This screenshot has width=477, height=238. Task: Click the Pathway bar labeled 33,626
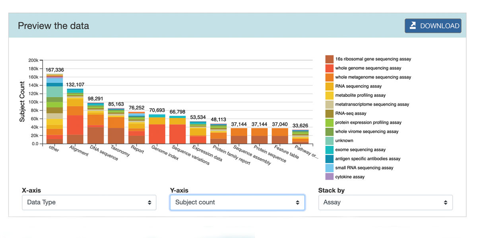click(x=301, y=137)
